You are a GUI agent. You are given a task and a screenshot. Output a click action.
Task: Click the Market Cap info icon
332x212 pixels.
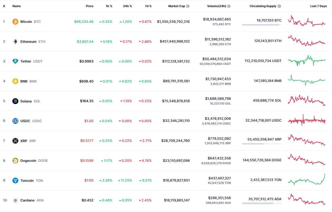188,6
